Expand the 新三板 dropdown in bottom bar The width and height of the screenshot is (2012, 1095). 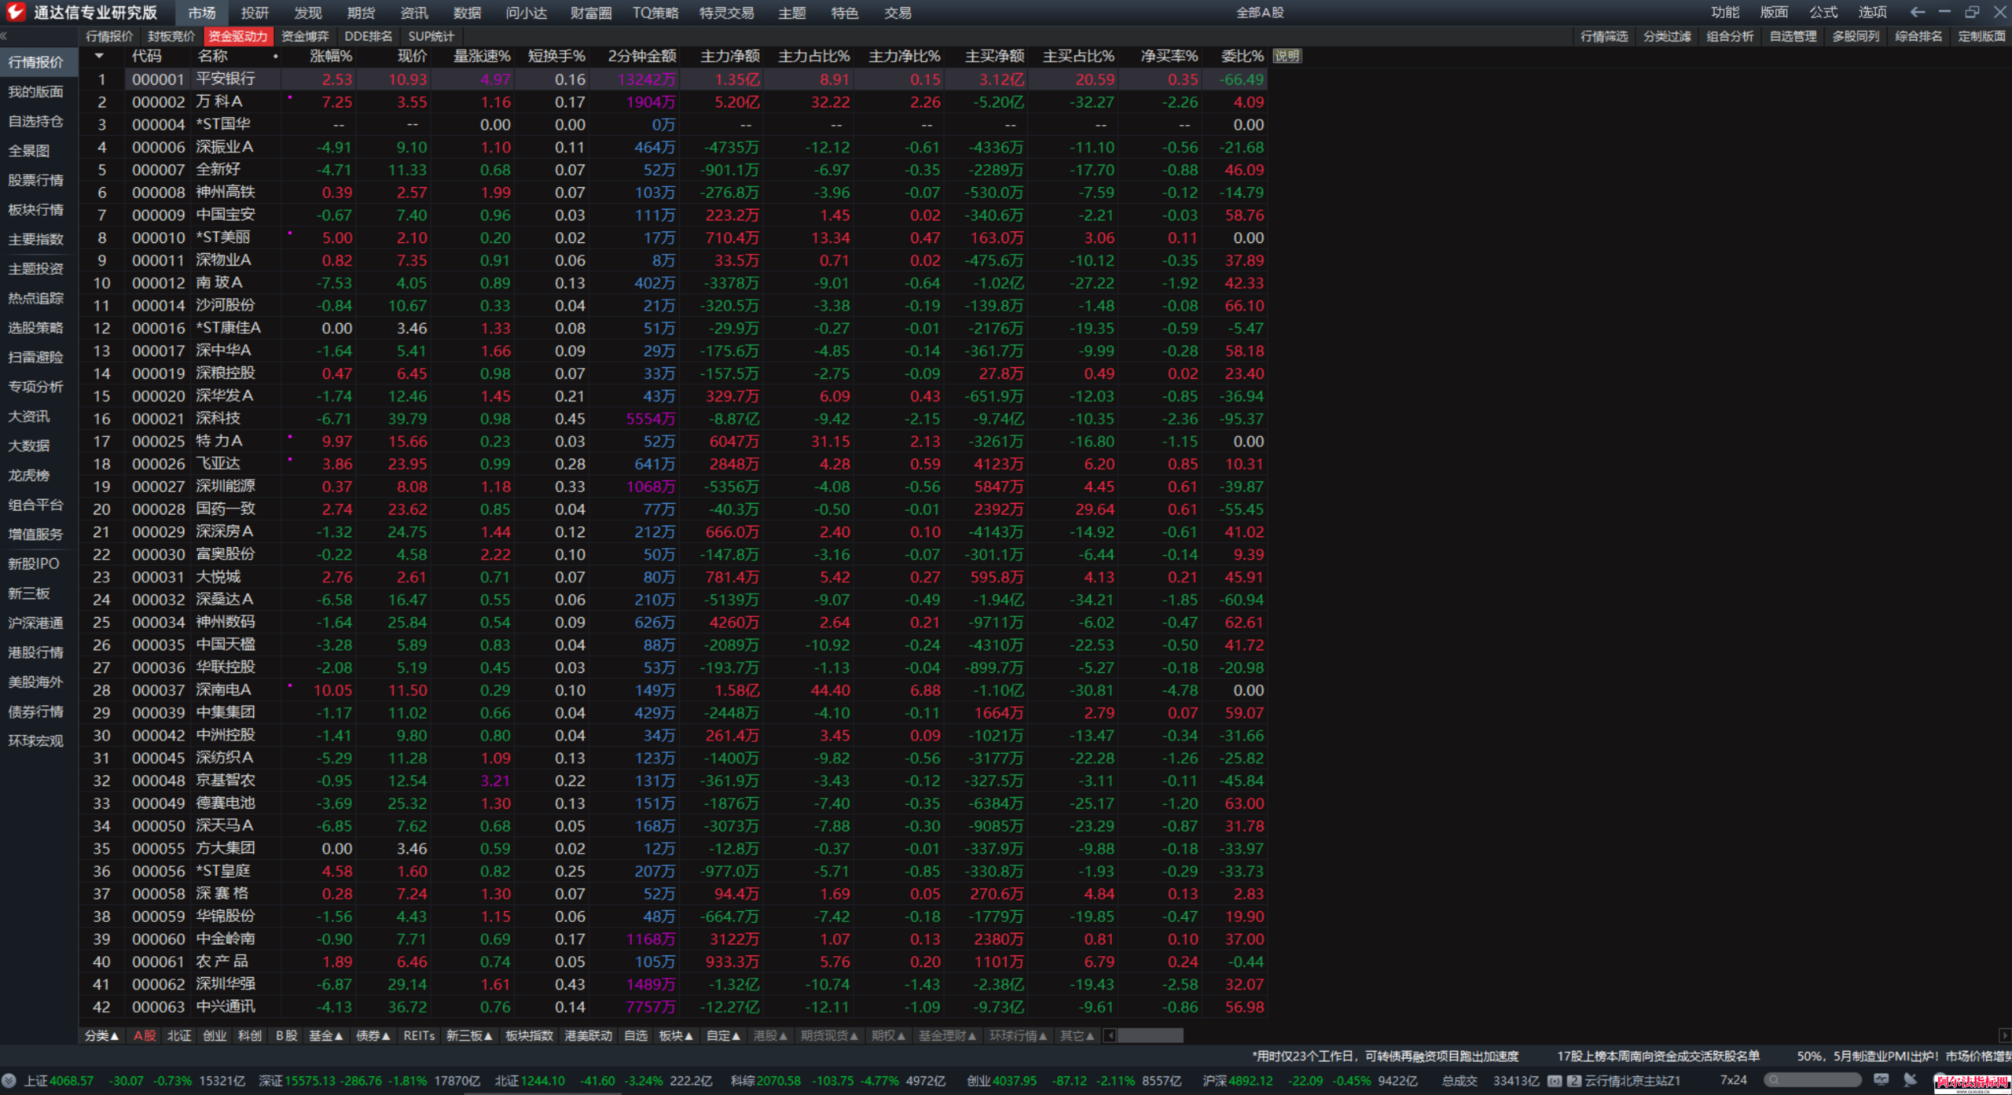point(469,1036)
